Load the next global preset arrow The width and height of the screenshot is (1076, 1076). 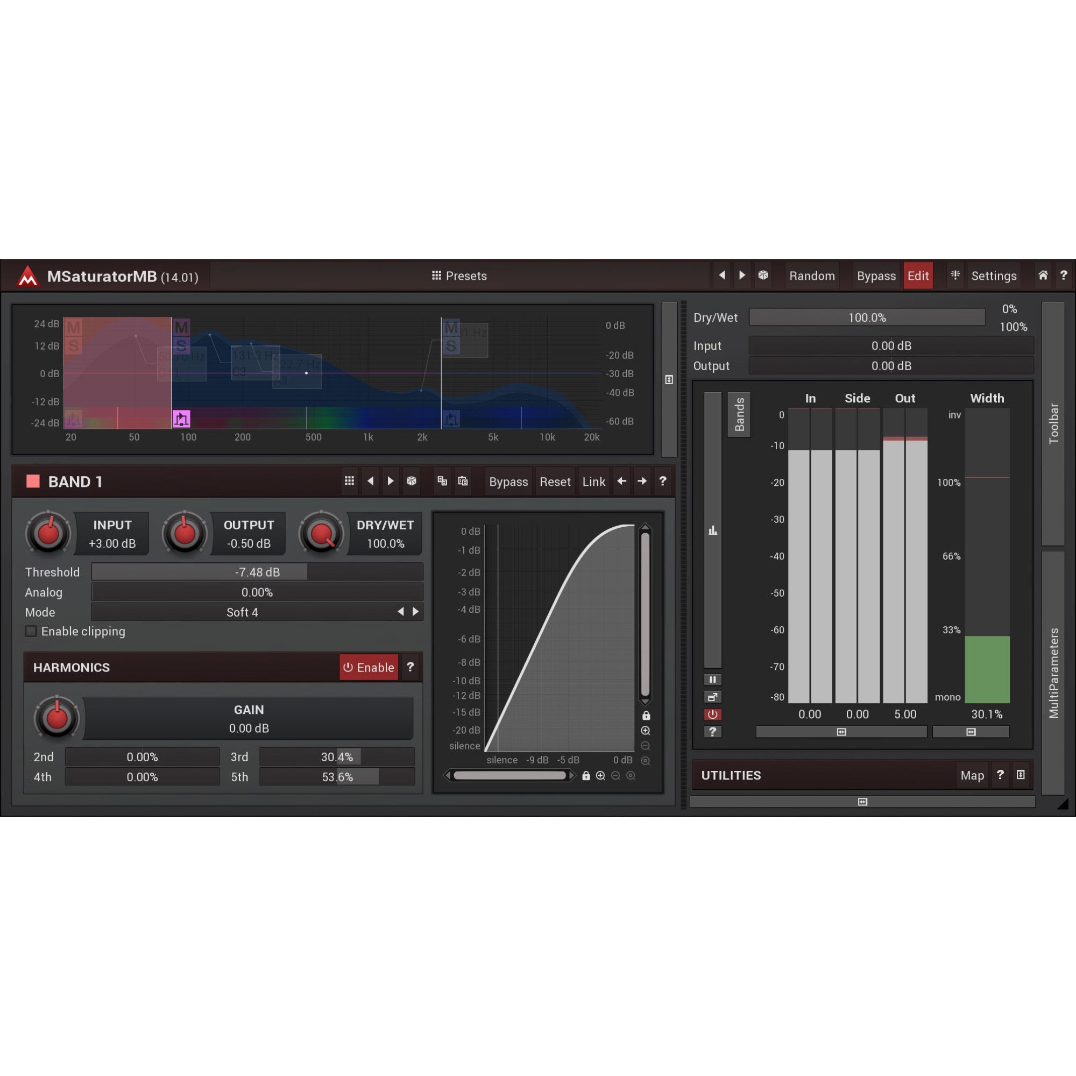tap(742, 275)
